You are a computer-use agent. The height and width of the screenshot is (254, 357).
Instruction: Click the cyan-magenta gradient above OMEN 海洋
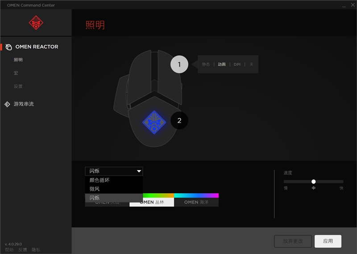coord(196,195)
